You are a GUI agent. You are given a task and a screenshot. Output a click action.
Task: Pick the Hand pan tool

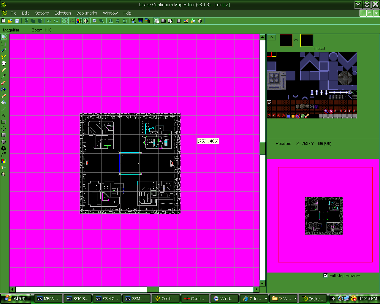[4, 63]
